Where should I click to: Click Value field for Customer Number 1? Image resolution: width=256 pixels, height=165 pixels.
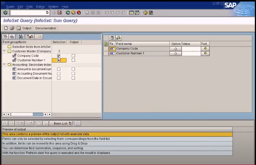tap(191, 53)
